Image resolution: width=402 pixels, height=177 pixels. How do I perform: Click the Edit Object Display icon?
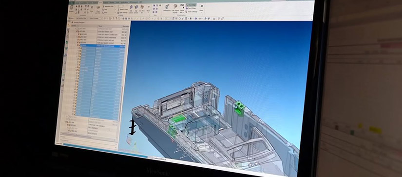(175, 9)
